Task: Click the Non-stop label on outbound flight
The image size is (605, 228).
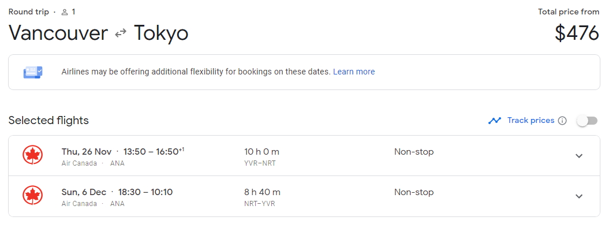Action: 414,152
